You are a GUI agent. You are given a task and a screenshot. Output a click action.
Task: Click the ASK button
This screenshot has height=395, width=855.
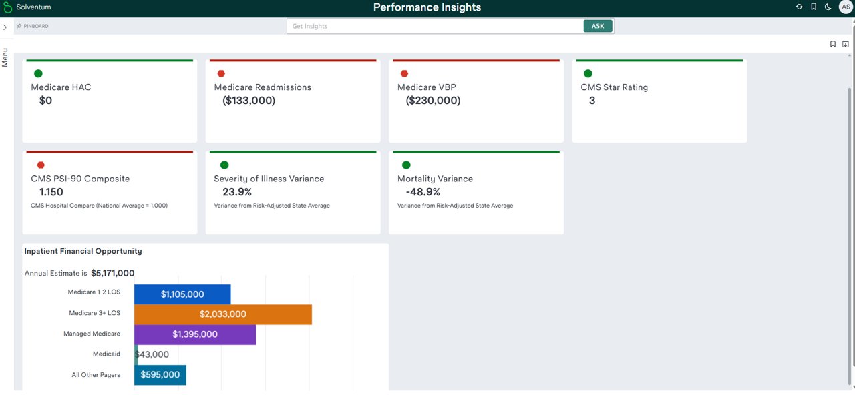point(598,26)
